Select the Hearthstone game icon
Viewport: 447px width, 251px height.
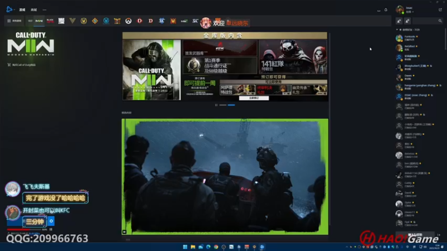pyautogui.click(x=95, y=21)
